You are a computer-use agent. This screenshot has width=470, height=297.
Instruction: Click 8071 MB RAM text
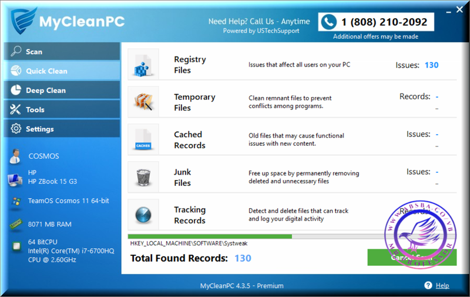[x=50, y=224]
